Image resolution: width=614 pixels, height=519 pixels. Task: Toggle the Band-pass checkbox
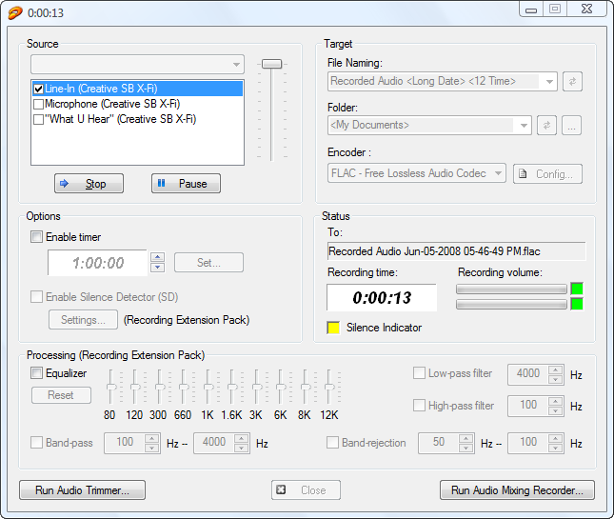click(x=36, y=443)
